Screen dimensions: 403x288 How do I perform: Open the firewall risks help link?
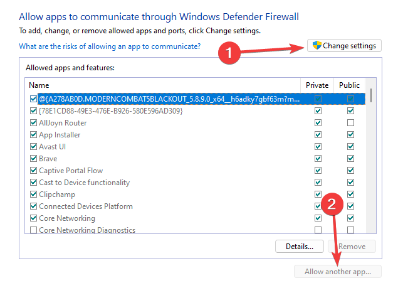[x=110, y=46]
